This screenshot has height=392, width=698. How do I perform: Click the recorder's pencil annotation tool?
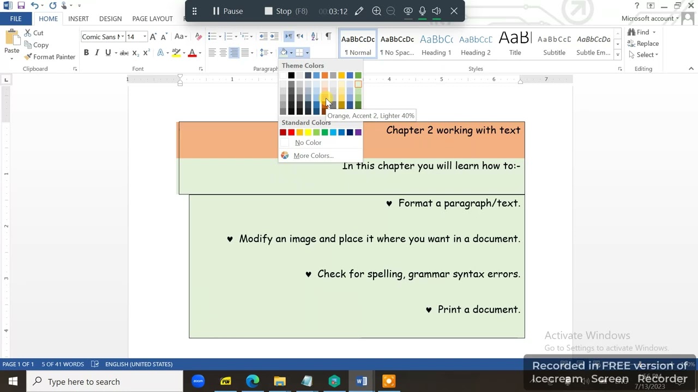(x=359, y=11)
